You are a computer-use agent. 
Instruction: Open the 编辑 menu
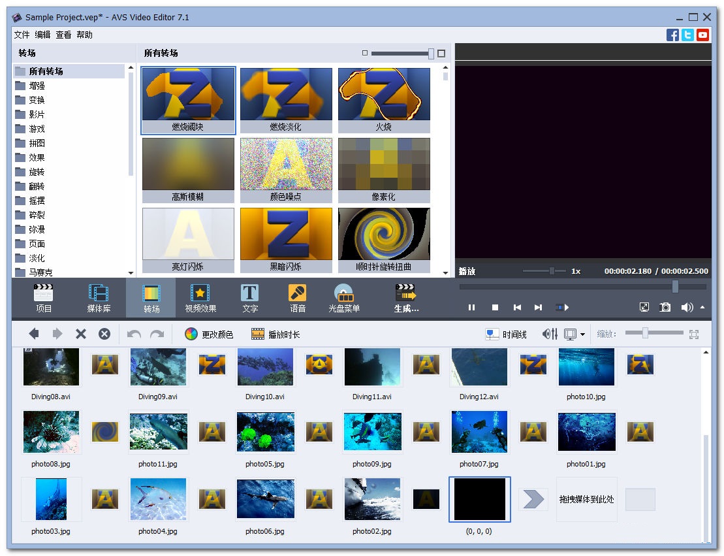pos(42,35)
